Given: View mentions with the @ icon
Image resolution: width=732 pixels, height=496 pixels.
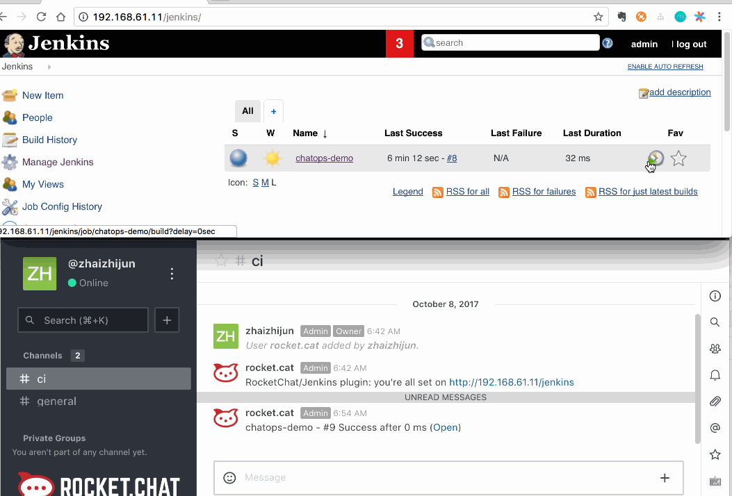Looking at the screenshot, I should tap(715, 427).
